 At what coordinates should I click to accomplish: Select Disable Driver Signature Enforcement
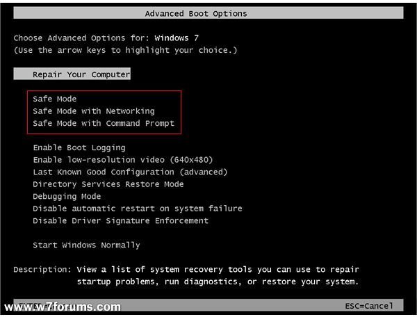coord(120,221)
